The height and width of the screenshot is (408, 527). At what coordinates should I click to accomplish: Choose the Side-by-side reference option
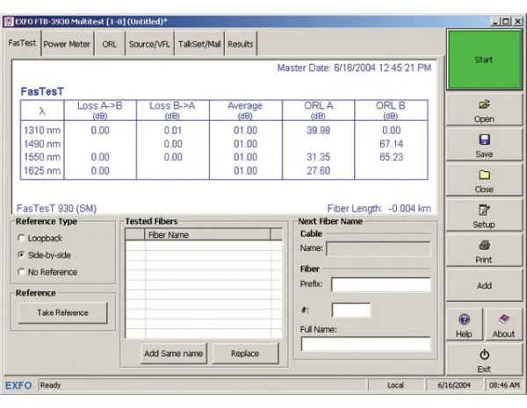(21, 254)
